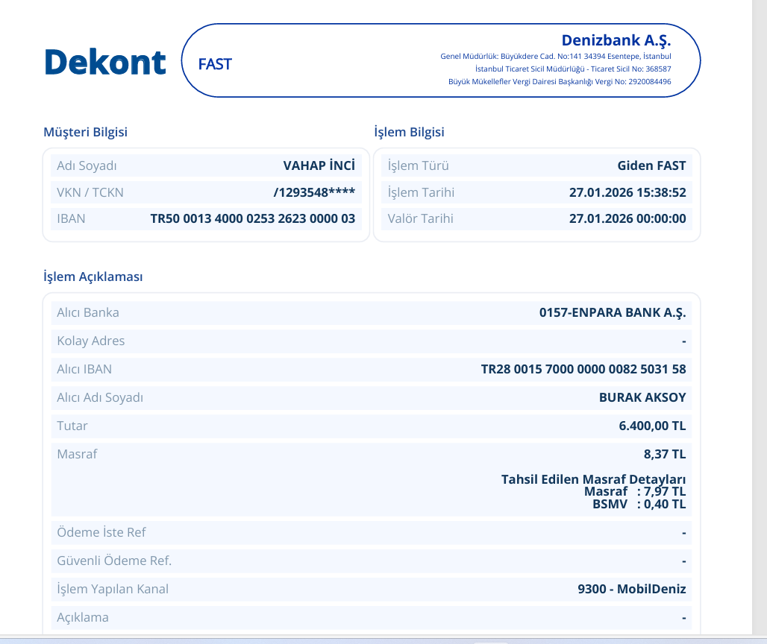Screen dimensions: 767x644
Task: Select the Dekont title heading
Action: click(x=105, y=62)
